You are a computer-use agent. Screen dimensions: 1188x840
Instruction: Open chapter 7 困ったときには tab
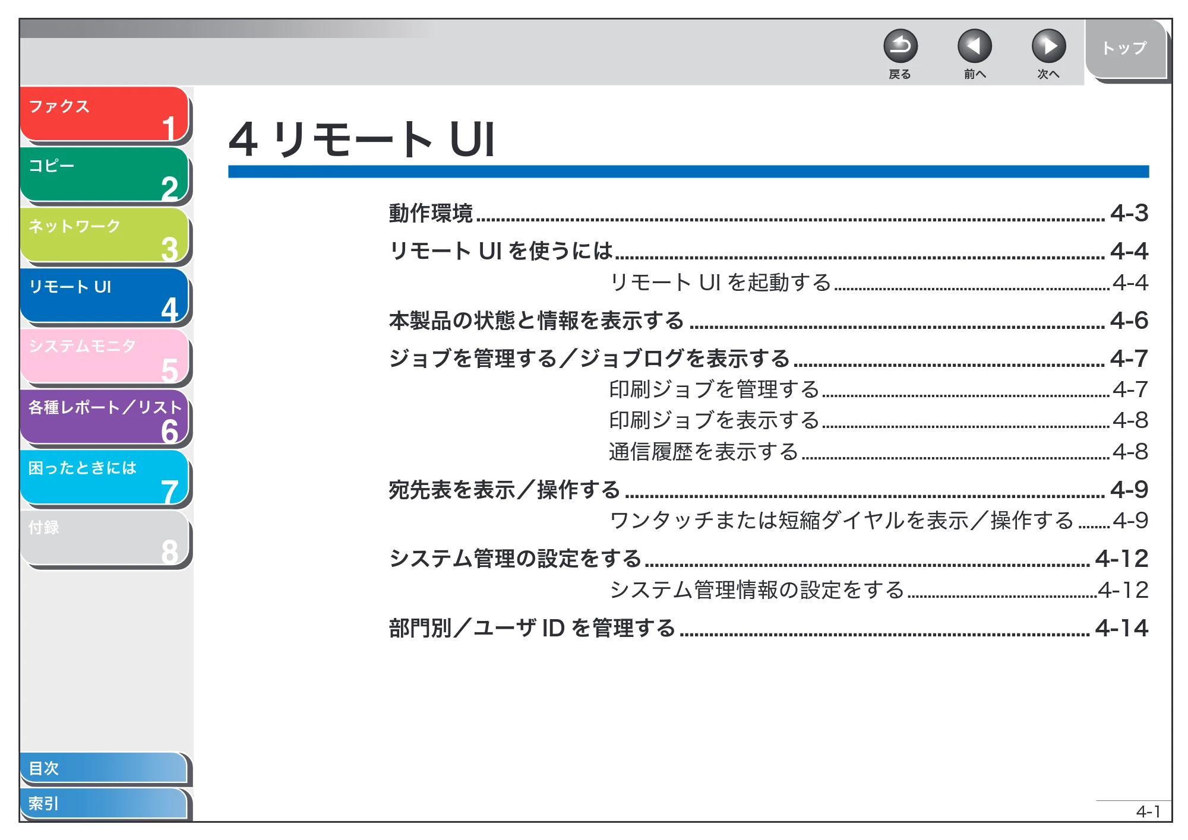click(105, 477)
